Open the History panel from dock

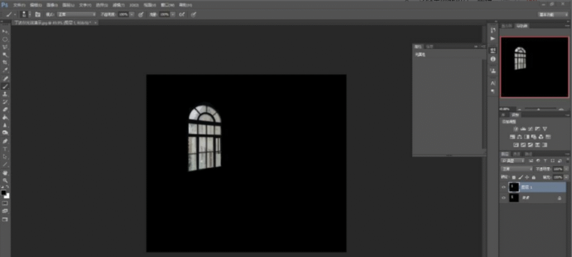pos(493,30)
